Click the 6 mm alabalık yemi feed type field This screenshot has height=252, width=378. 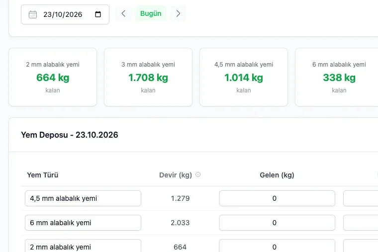(83, 223)
